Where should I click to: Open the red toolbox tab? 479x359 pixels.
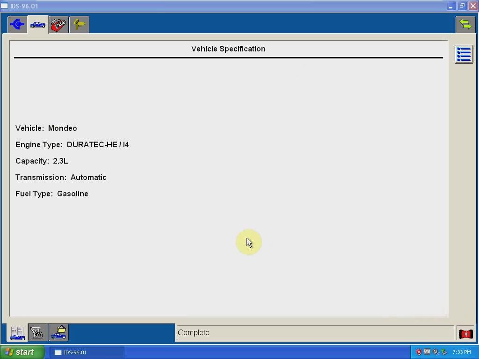[x=58, y=24]
